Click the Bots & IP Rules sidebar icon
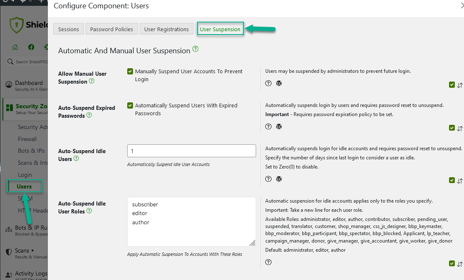 pyautogui.click(x=9, y=229)
